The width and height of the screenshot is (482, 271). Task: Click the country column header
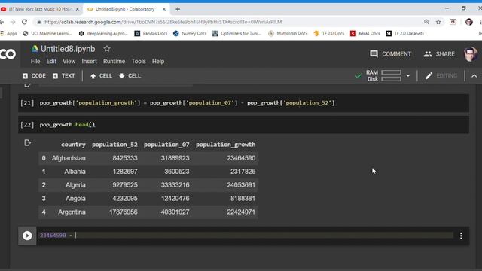(x=73, y=145)
